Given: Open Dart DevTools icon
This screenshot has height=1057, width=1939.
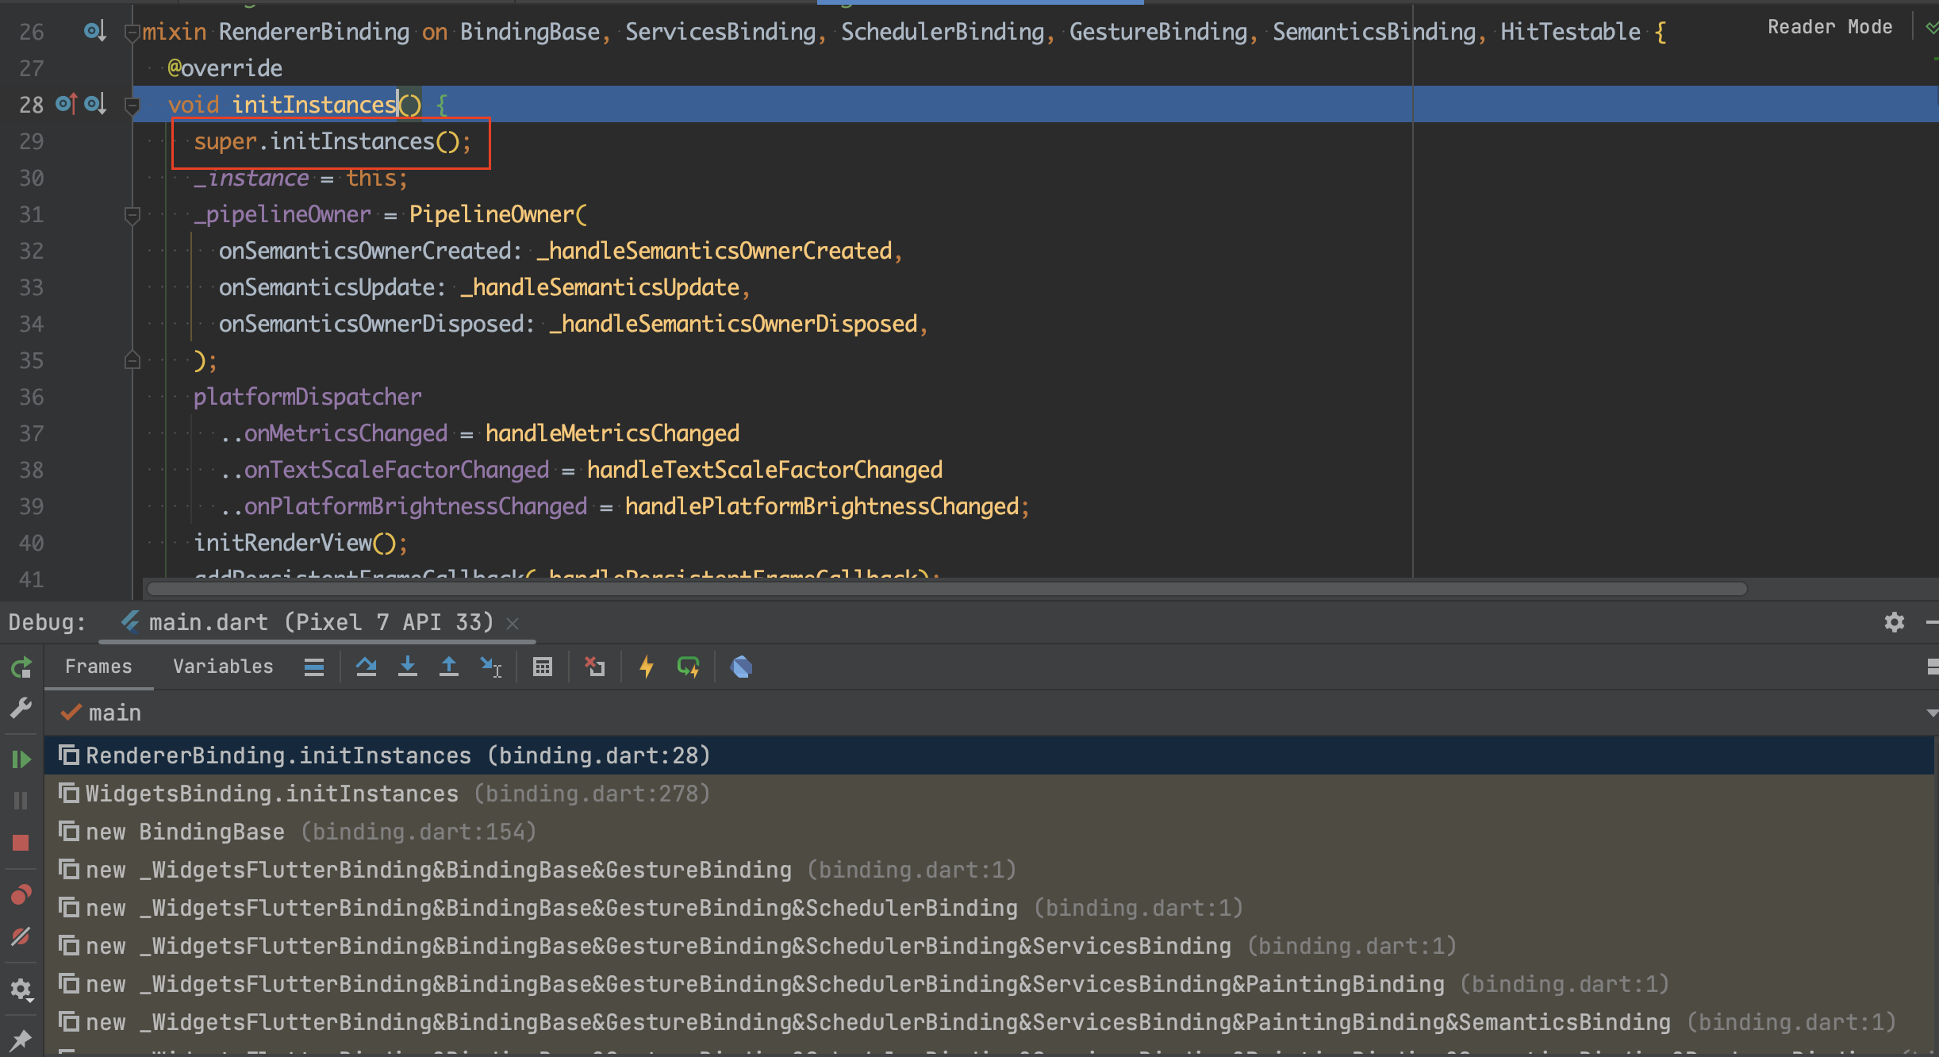Looking at the screenshot, I should pyautogui.click(x=741, y=667).
